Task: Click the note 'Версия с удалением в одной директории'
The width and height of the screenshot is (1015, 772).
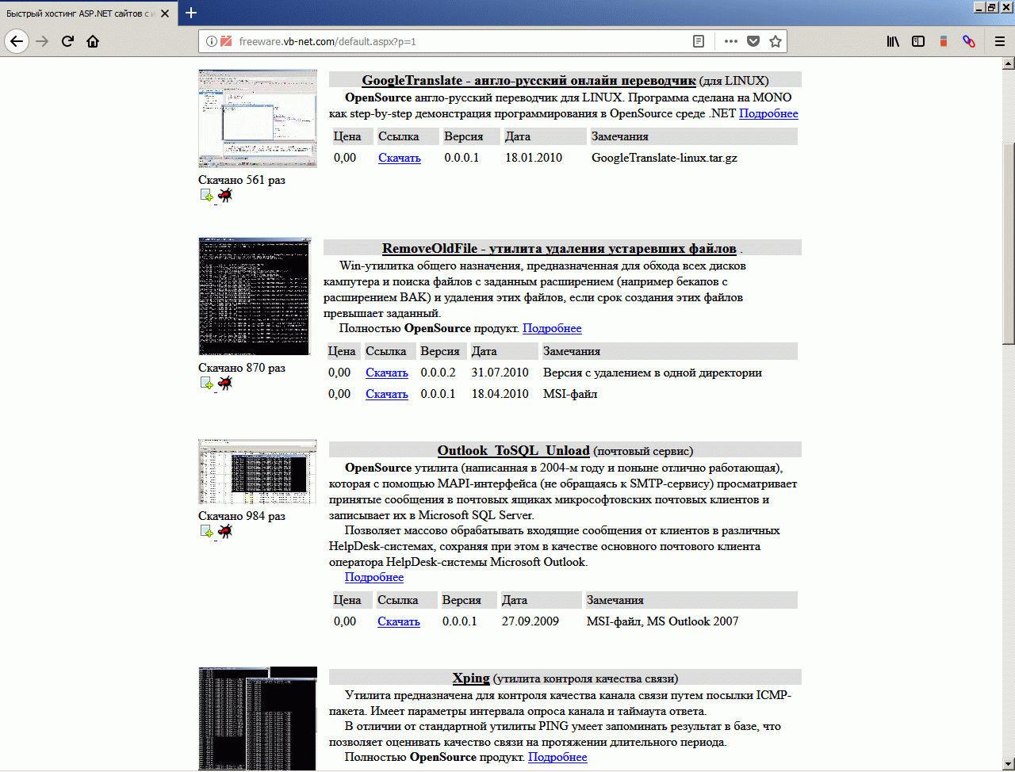Action: click(x=653, y=373)
